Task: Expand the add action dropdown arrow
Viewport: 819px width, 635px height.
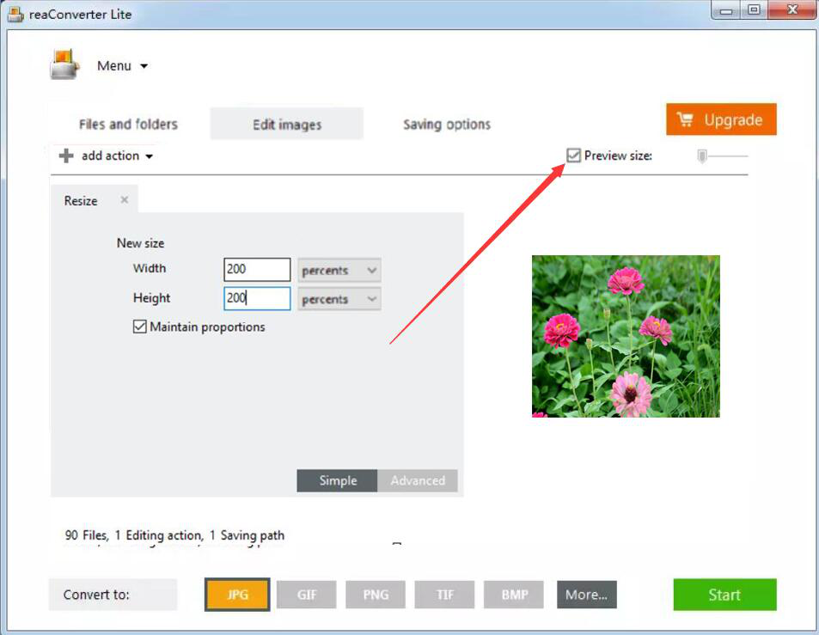Action: point(149,156)
